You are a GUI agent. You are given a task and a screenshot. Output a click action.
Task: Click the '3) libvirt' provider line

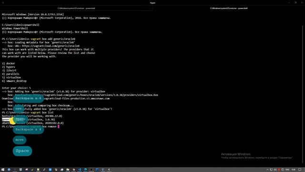coord(9,70)
